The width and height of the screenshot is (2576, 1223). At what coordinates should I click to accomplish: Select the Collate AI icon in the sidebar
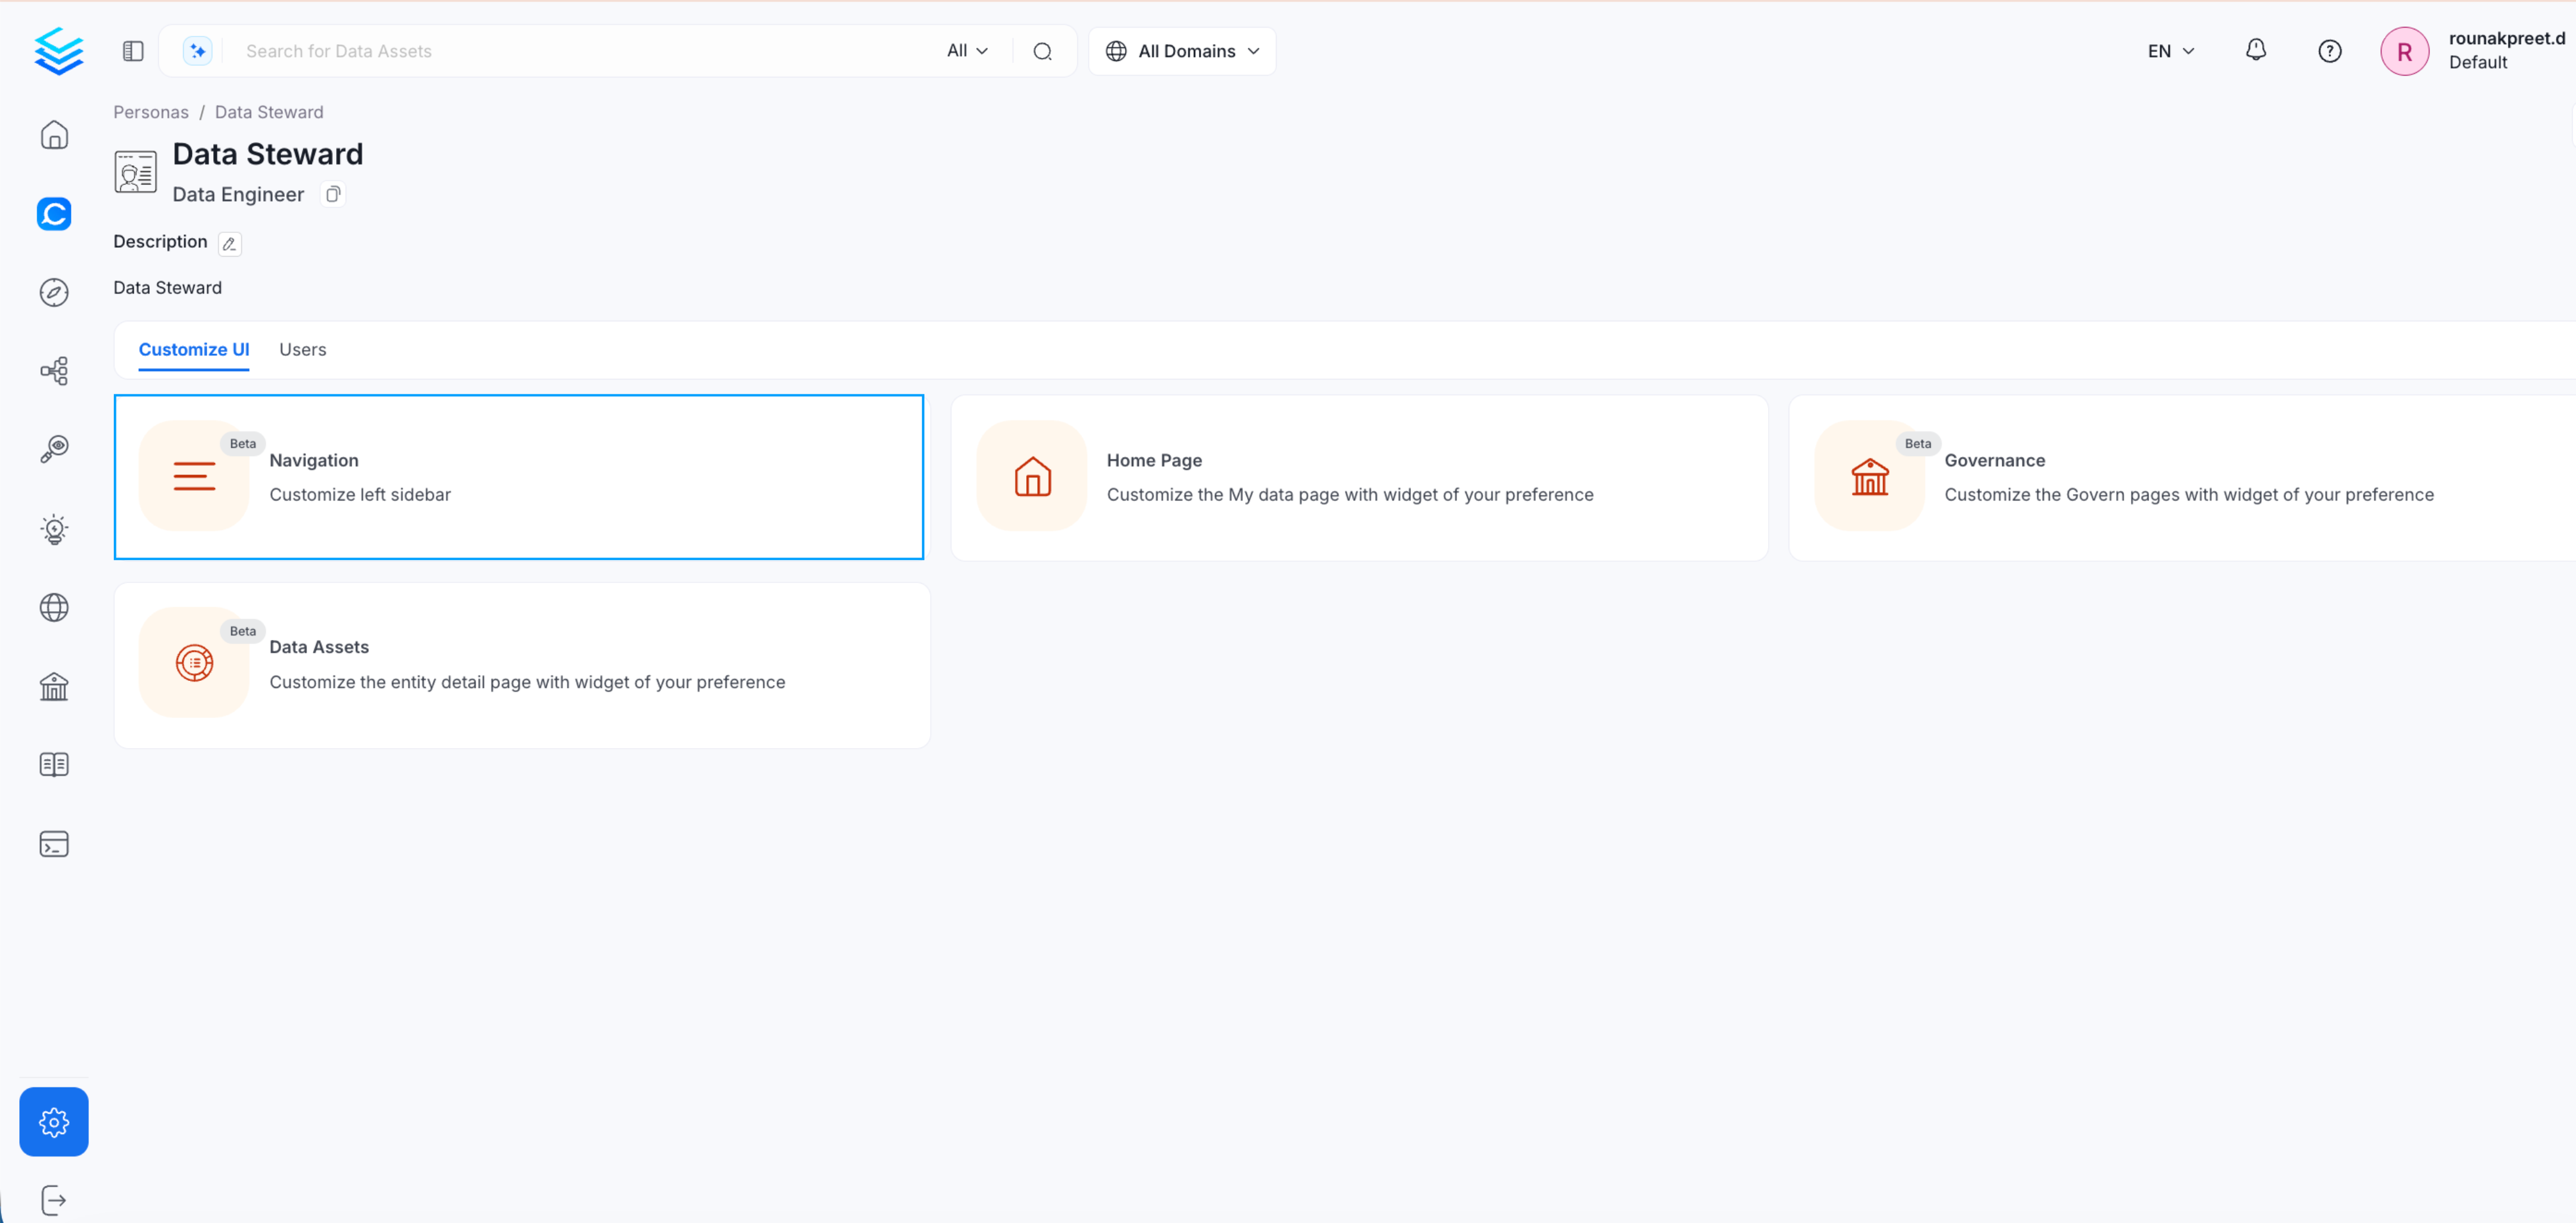(x=54, y=214)
